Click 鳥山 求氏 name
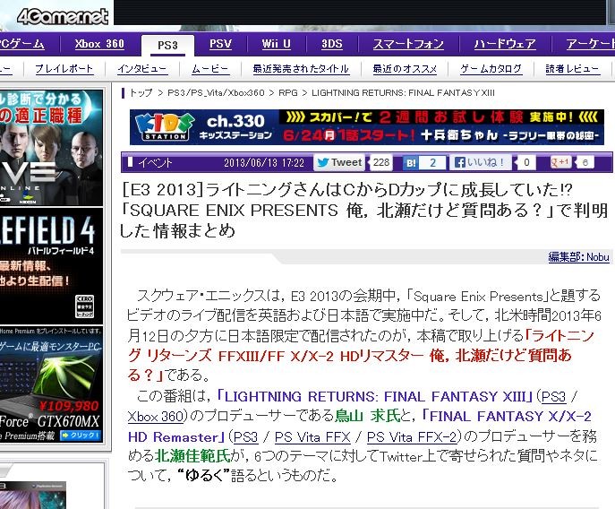The height and width of the screenshot is (509, 615). pyautogui.click(x=368, y=417)
